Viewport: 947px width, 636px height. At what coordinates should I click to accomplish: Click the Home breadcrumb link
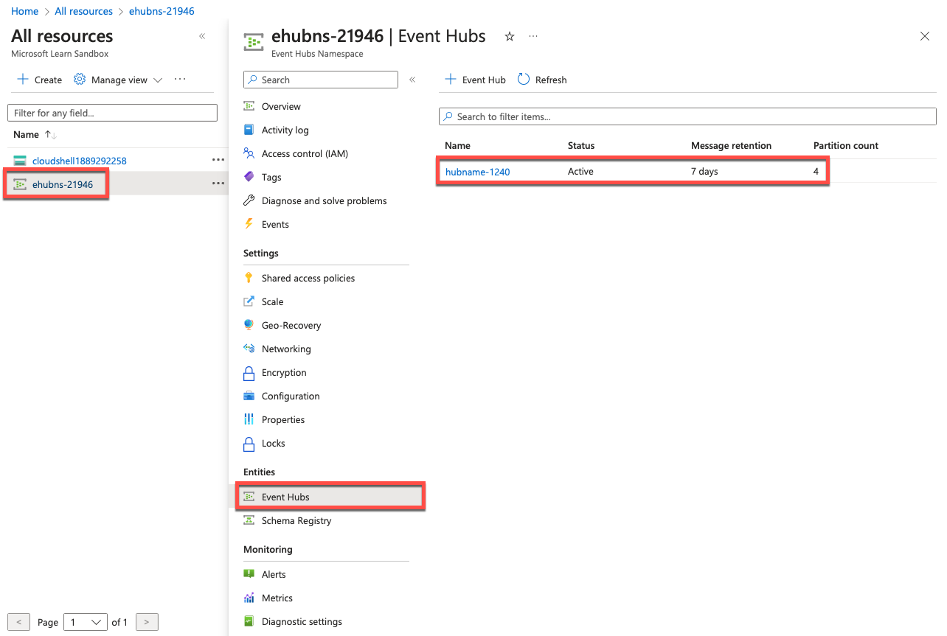tap(24, 11)
